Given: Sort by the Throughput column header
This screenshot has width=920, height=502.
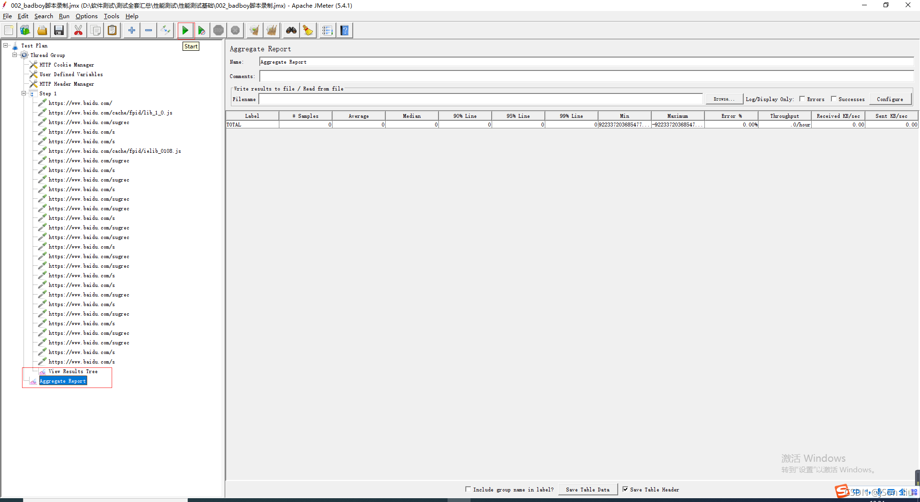Looking at the screenshot, I should [x=784, y=116].
